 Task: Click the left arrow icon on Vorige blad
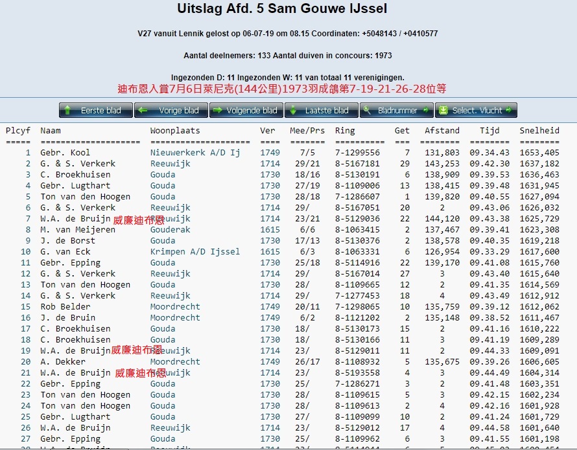pyautogui.click(x=143, y=111)
